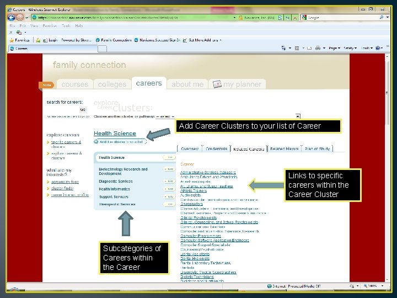
Task: Open the Athletic Trainers career link
Action: pyautogui.click(x=194, y=190)
